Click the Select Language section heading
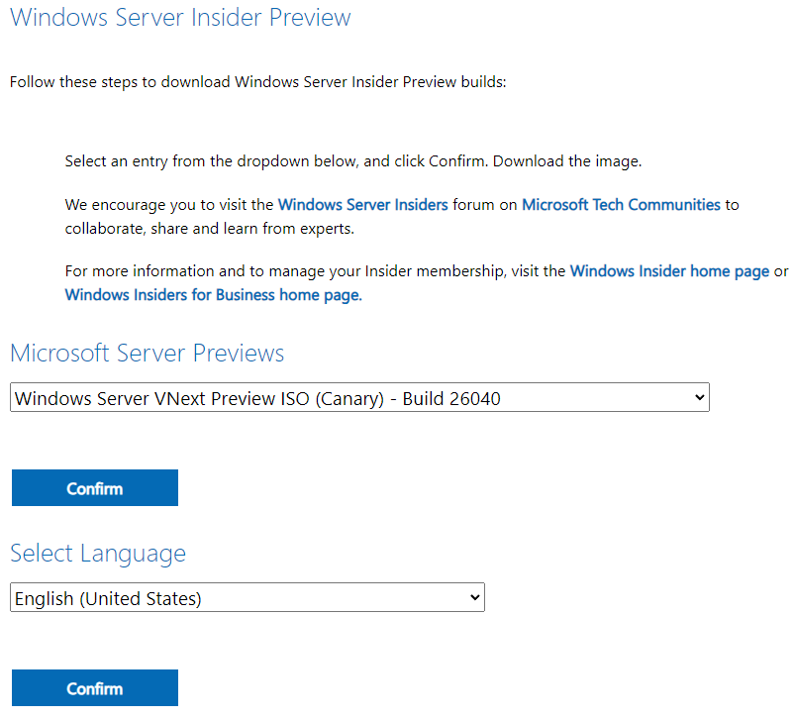795x718 pixels. click(98, 554)
